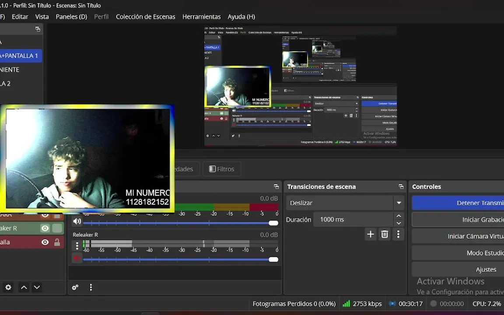This screenshot has height=315, width=504.
Task: Move selected source up
Action: 24,287
